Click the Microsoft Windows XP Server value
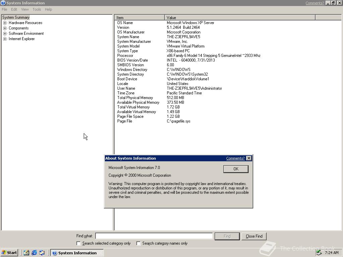The height and width of the screenshot is (257, 343). point(190,23)
